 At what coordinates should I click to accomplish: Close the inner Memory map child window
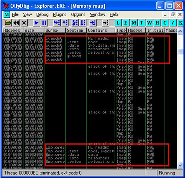point(180,15)
